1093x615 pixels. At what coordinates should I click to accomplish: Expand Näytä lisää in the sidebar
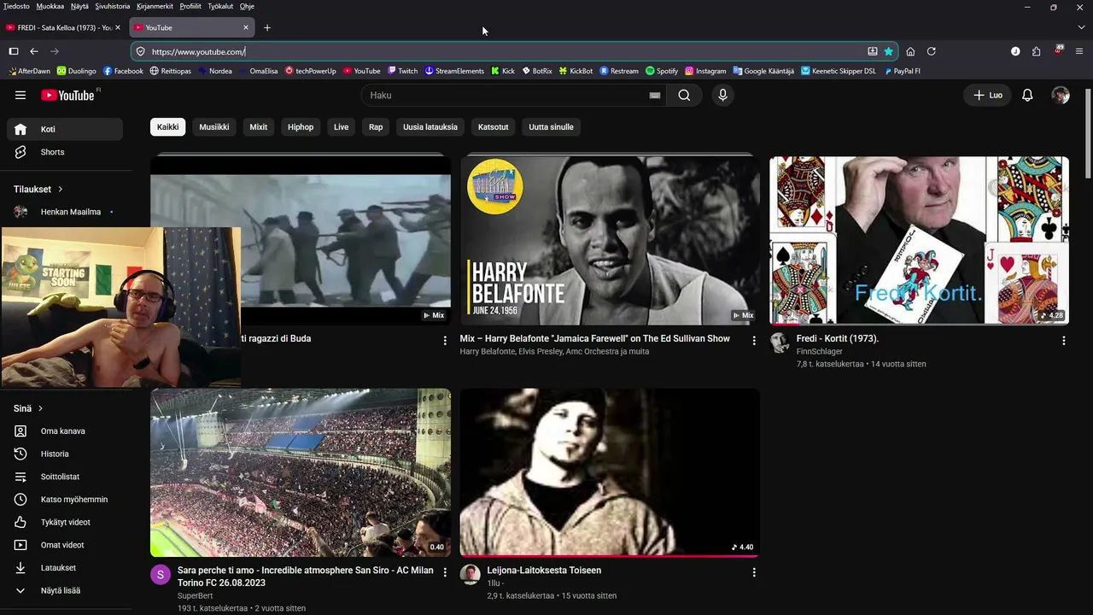65,590
